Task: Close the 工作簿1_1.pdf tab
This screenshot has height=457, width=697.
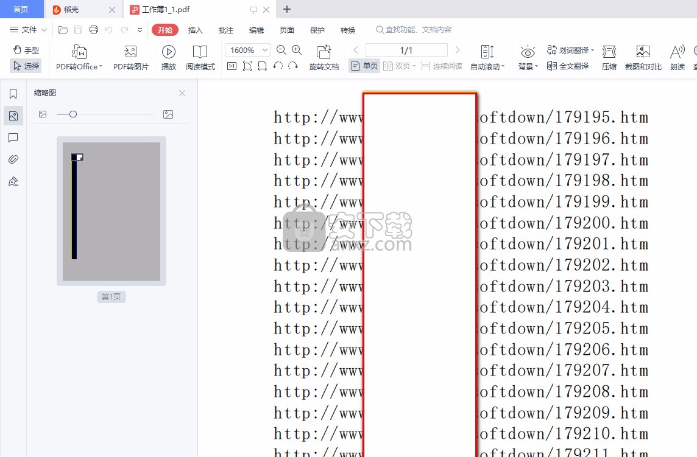Action: (266, 9)
